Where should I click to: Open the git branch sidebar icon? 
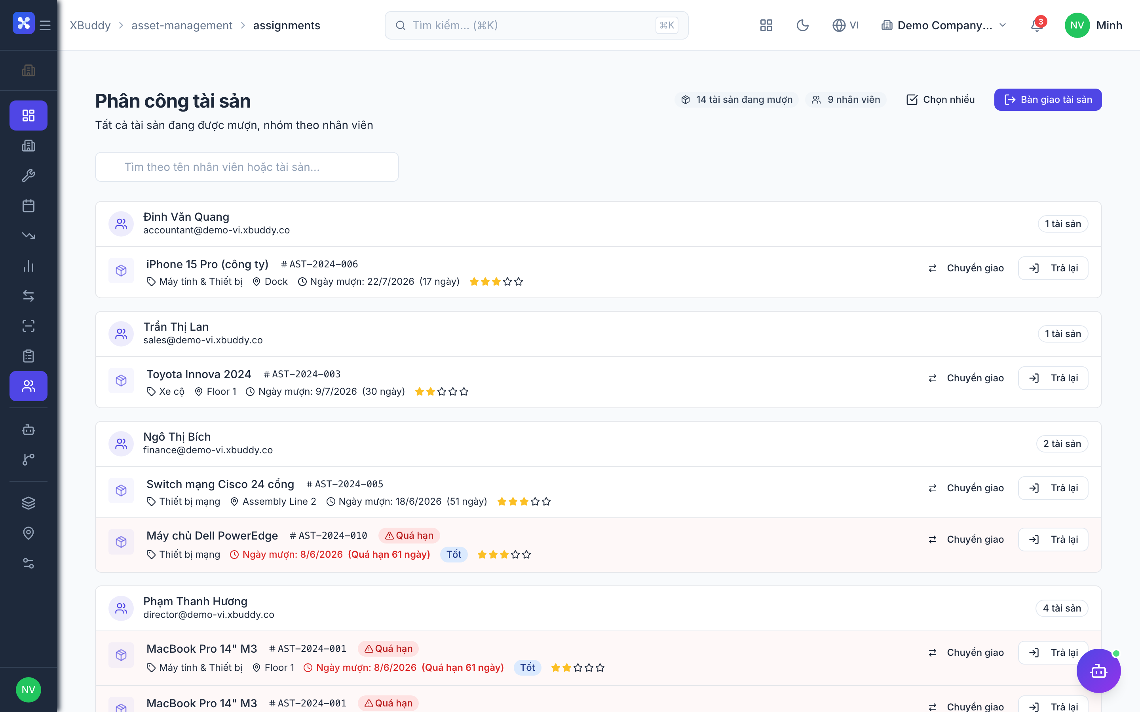[x=29, y=460]
